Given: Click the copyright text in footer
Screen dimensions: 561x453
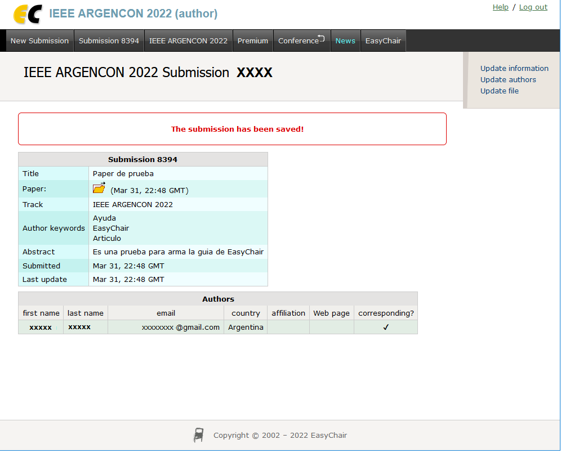Looking at the screenshot, I should [280, 436].
